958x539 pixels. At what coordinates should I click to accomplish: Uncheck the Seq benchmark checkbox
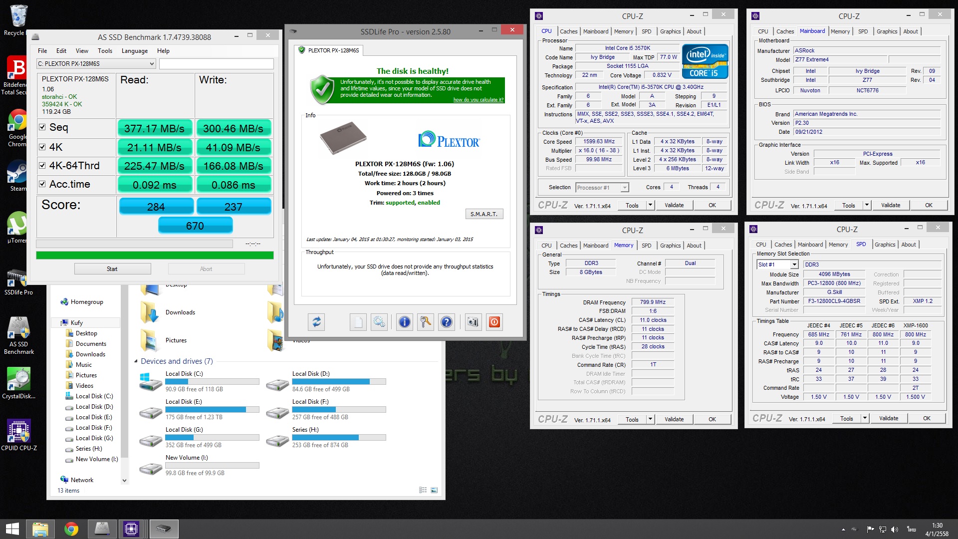(42, 127)
